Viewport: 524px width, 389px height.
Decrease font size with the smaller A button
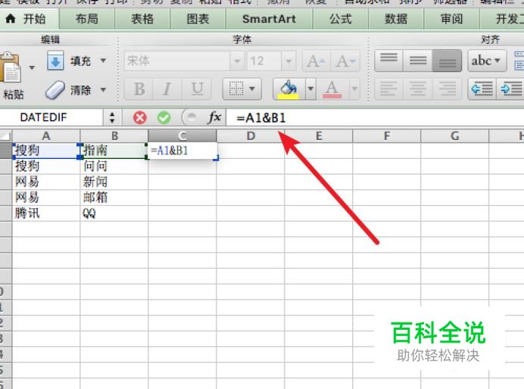click(x=345, y=61)
